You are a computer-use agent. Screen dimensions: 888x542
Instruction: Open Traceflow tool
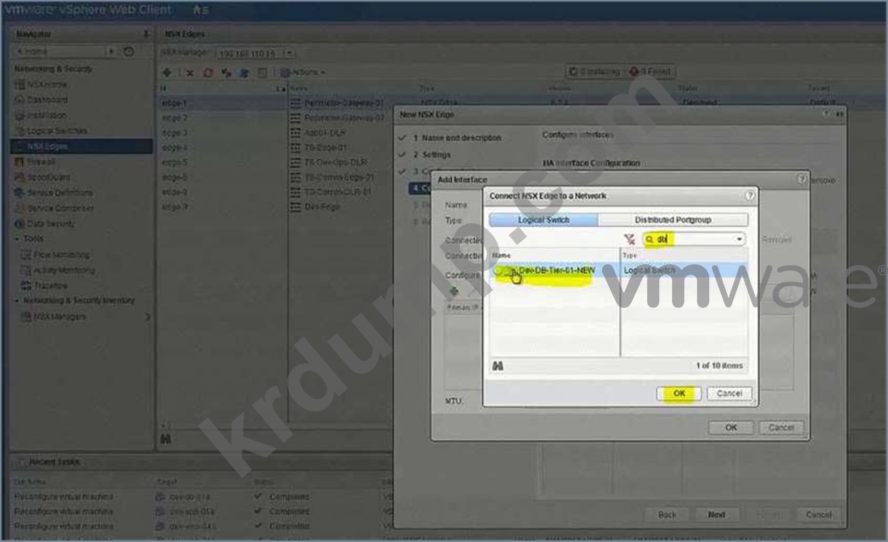click(50, 286)
